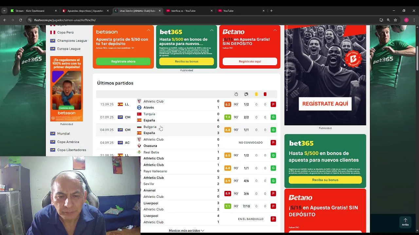Click the Turkey flag beside Turquía
The height and width of the screenshot is (235, 419).
tap(139, 114)
